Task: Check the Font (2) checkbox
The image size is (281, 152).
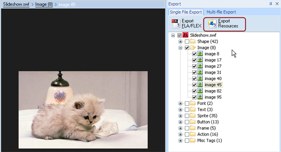Action: click(x=187, y=103)
